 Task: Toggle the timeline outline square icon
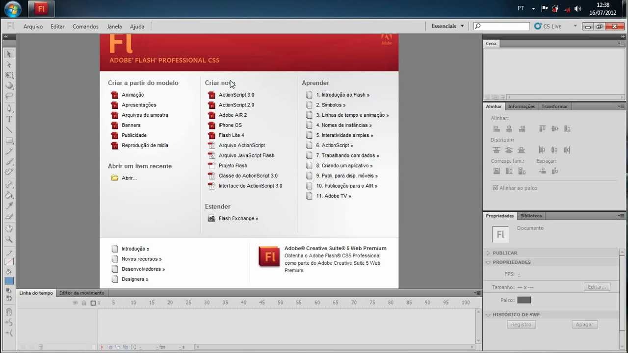93,303
